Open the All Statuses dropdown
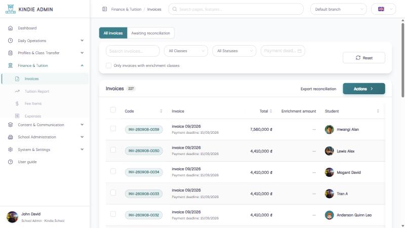 tap(234, 51)
